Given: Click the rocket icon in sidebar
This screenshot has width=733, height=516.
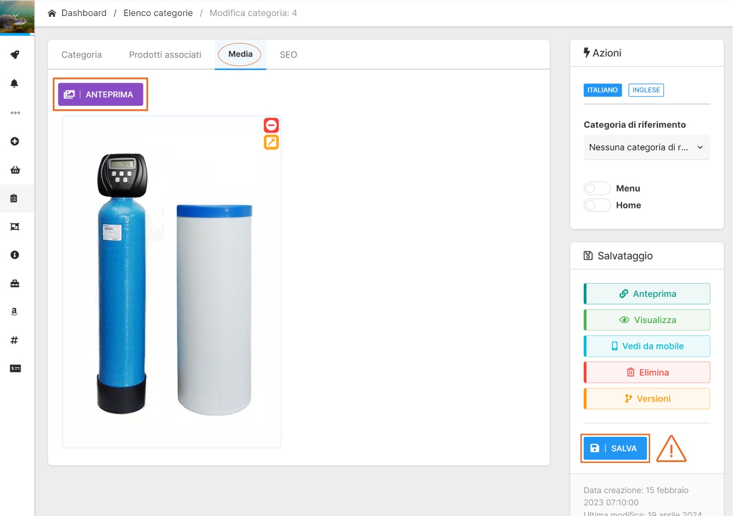Looking at the screenshot, I should [x=15, y=55].
